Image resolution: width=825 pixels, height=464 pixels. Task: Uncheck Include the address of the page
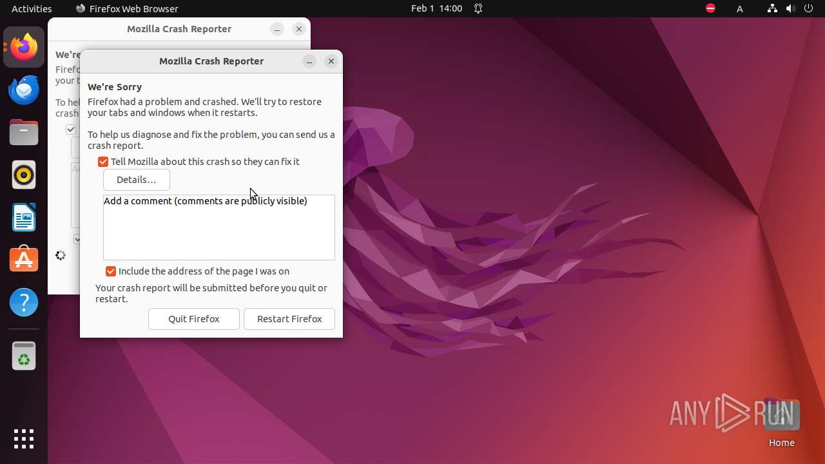pos(111,271)
